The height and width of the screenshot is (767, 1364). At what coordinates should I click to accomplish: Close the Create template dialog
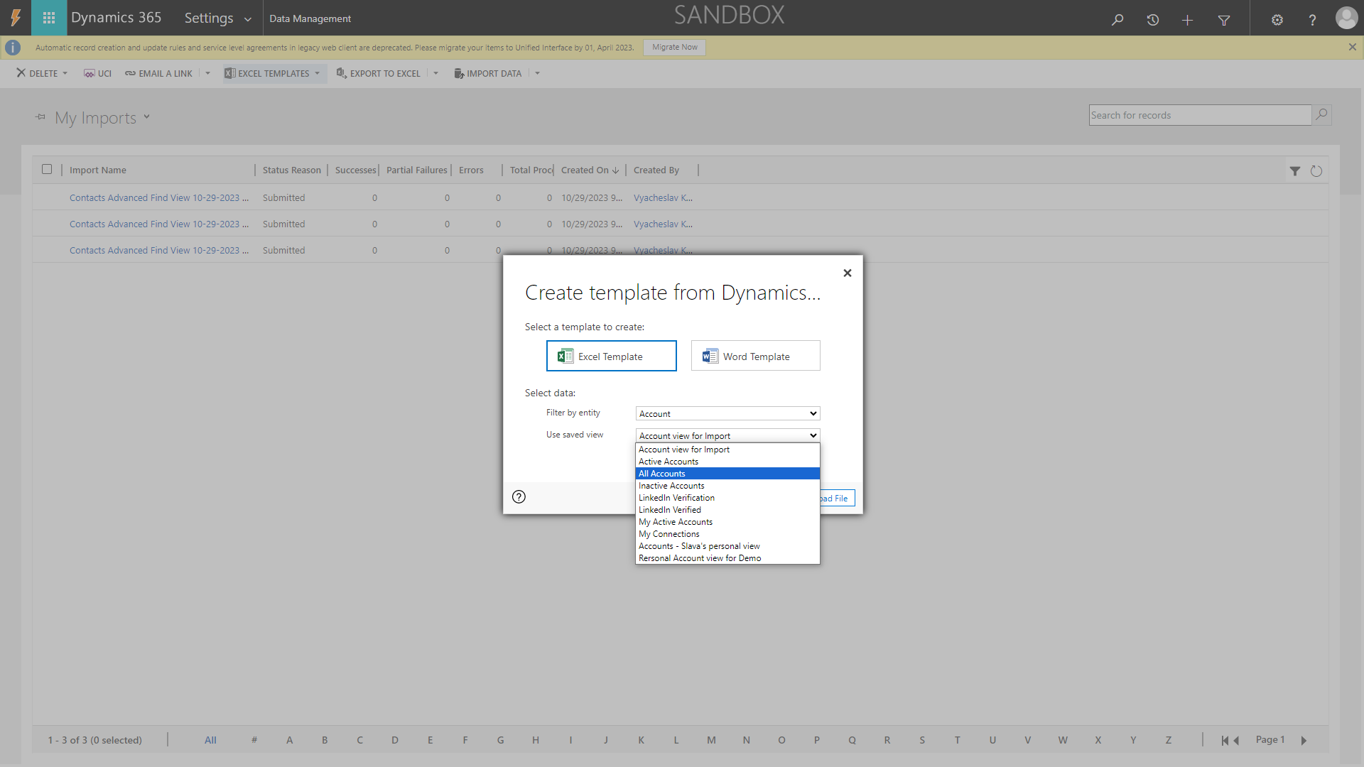click(x=847, y=273)
